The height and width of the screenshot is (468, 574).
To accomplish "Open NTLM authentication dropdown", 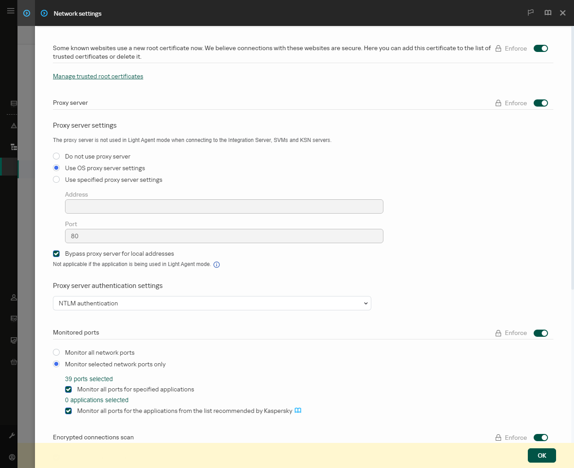I will [212, 303].
